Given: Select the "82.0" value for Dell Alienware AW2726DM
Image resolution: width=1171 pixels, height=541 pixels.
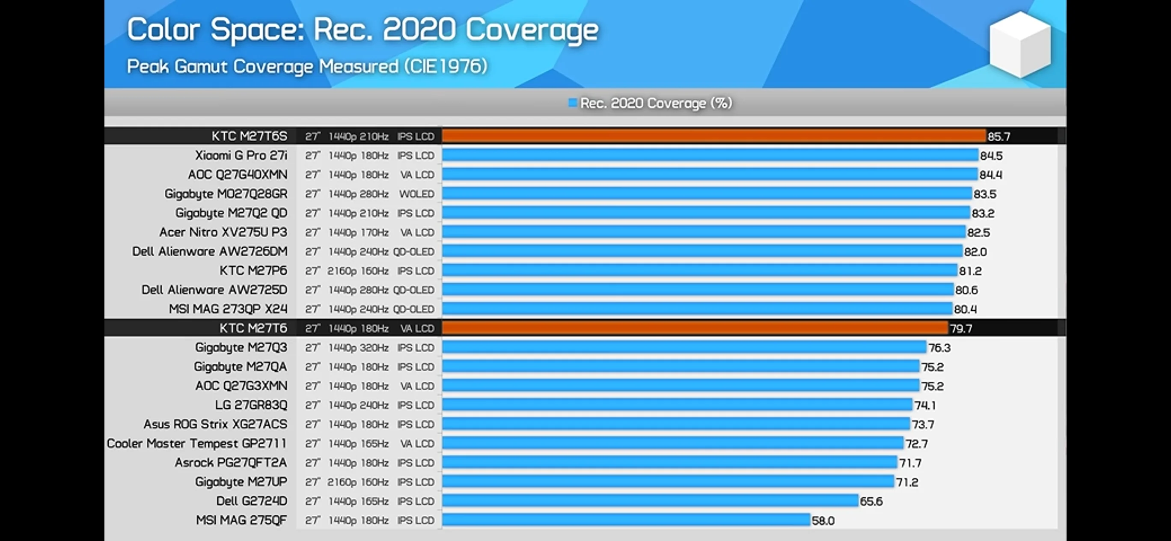Looking at the screenshot, I should click(975, 252).
